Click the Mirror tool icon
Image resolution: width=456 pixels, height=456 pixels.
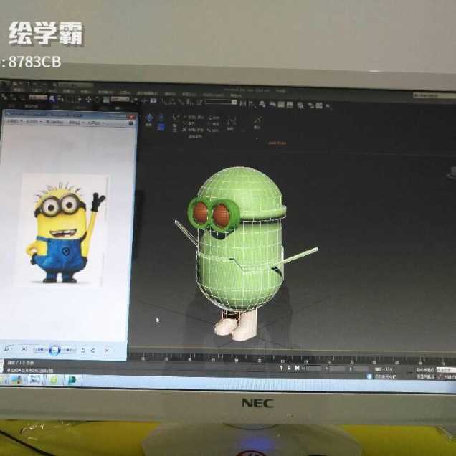[242, 103]
